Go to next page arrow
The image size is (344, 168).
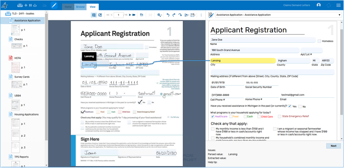pos(130,15)
